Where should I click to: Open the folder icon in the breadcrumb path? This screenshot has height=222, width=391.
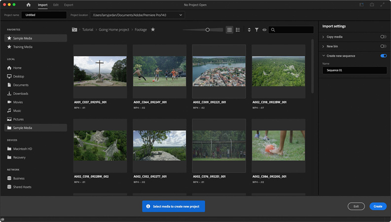pos(74,30)
